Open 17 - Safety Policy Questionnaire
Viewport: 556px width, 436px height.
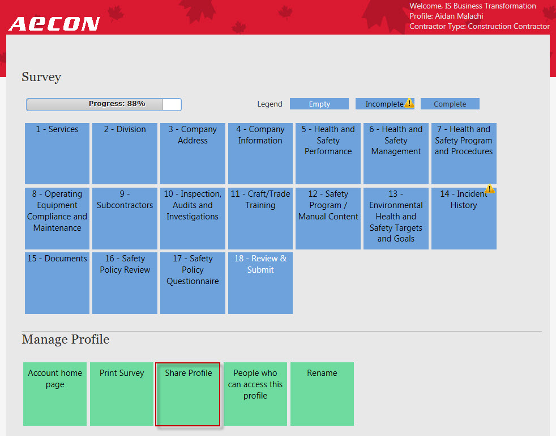coord(193,283)
